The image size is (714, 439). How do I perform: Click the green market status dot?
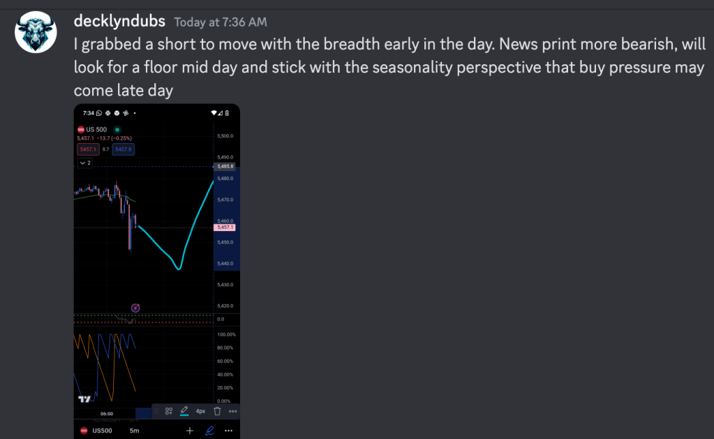click(117, 129)
